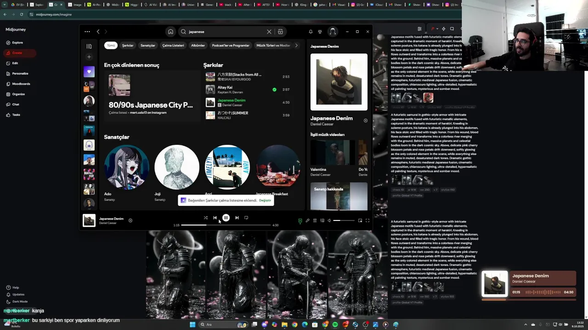Open the play queue in Spotify
This screenshot has height=330, width=588.
coord(315,220)
